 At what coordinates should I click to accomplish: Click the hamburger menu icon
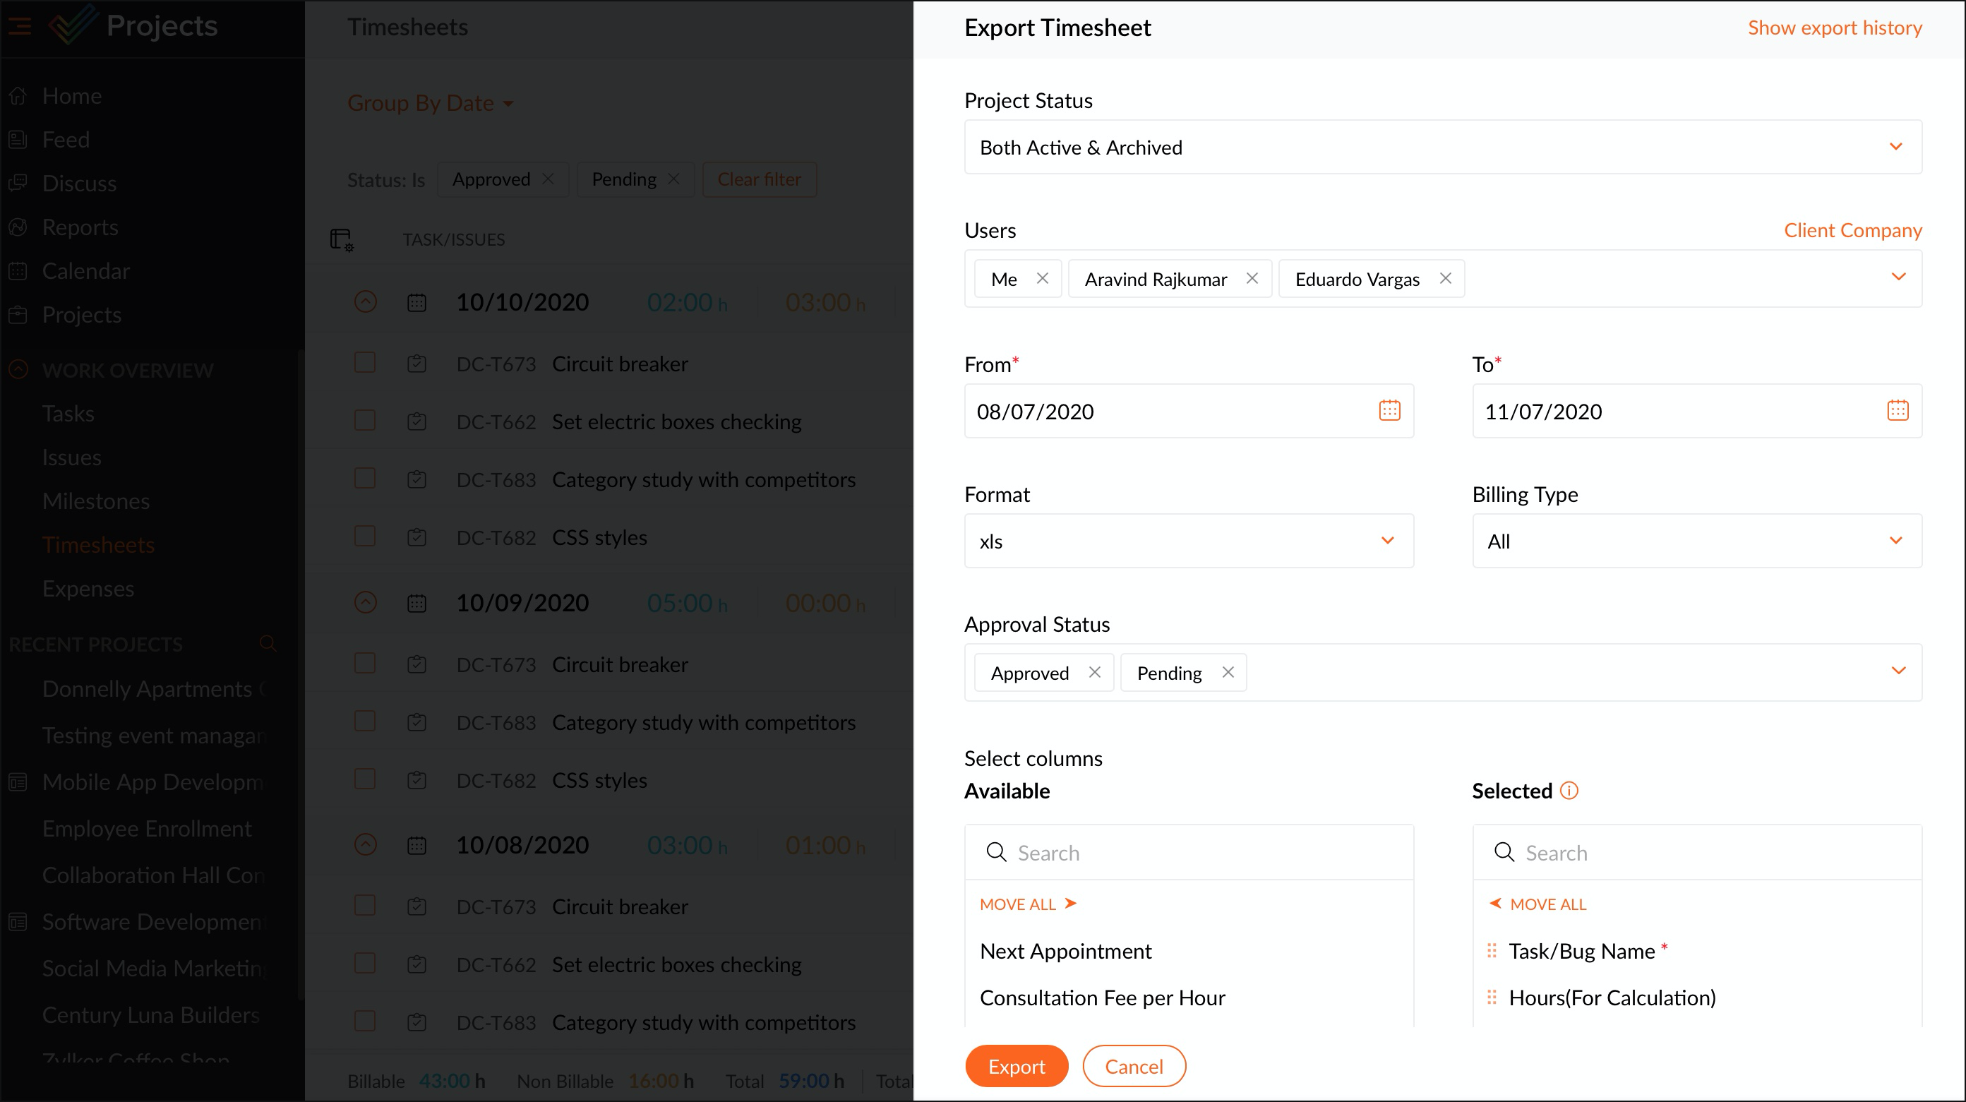tap(20, 27)
